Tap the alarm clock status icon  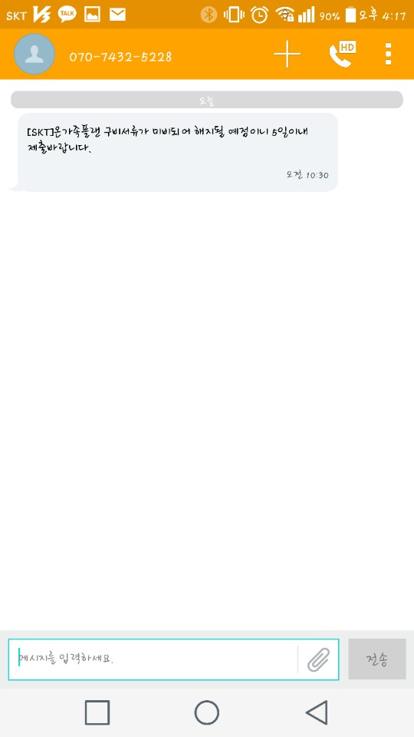coord(260,15)
